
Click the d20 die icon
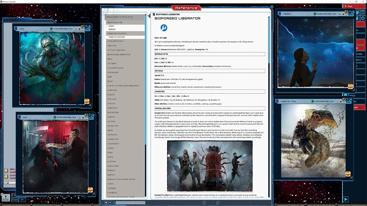click(x=50, y=198)
